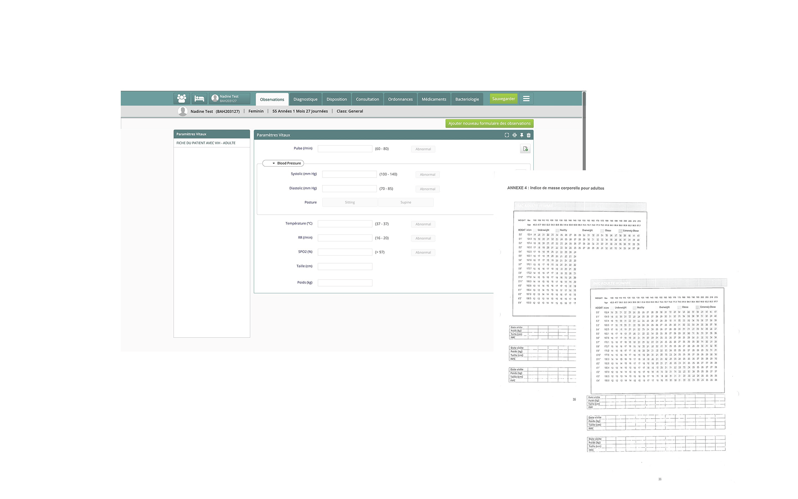The image size is (798, 499).
Task: Select FICHE DU PATIENT AVEC VIH - ADULTE
Action: pos(212,143)
